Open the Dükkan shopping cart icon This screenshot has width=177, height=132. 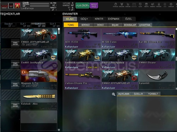(x=128, y=5)
